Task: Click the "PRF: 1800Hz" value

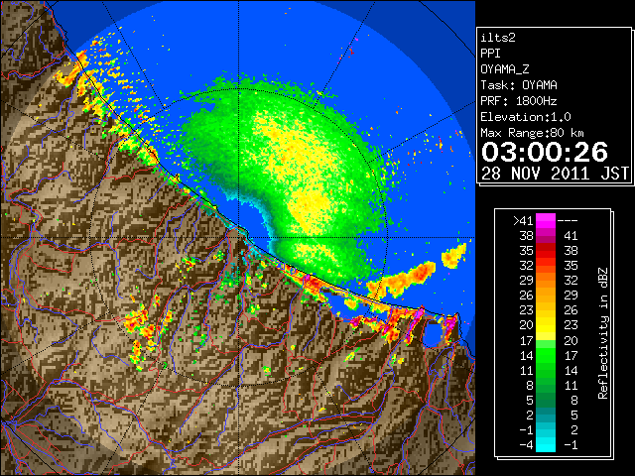Action: coord(519,101)
